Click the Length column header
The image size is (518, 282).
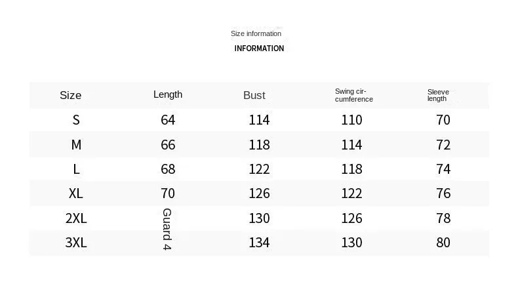[x=168, y=94]
